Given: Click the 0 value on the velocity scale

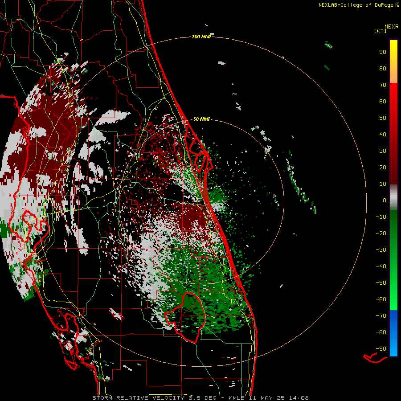Looking at the screenshot, I should click(x=385, y=200).
